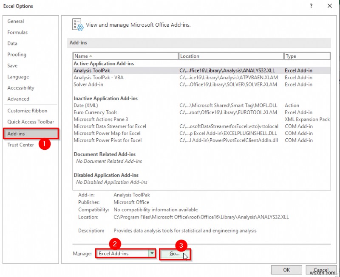Click the Type column header
Viewport: 340px width, 277px height.
coord(292,56)
